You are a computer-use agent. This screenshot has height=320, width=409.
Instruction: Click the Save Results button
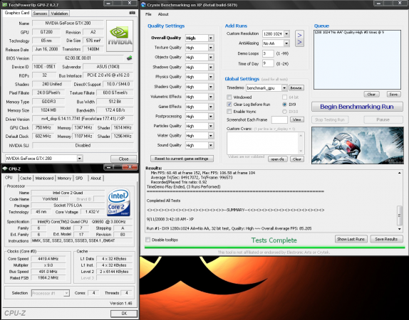[386, 239]
